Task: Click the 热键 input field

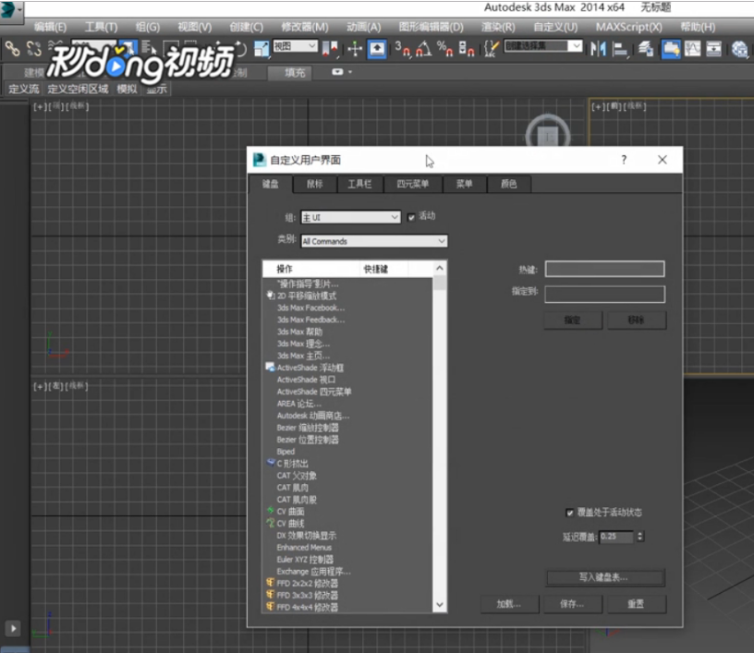Action: point(605,269)
